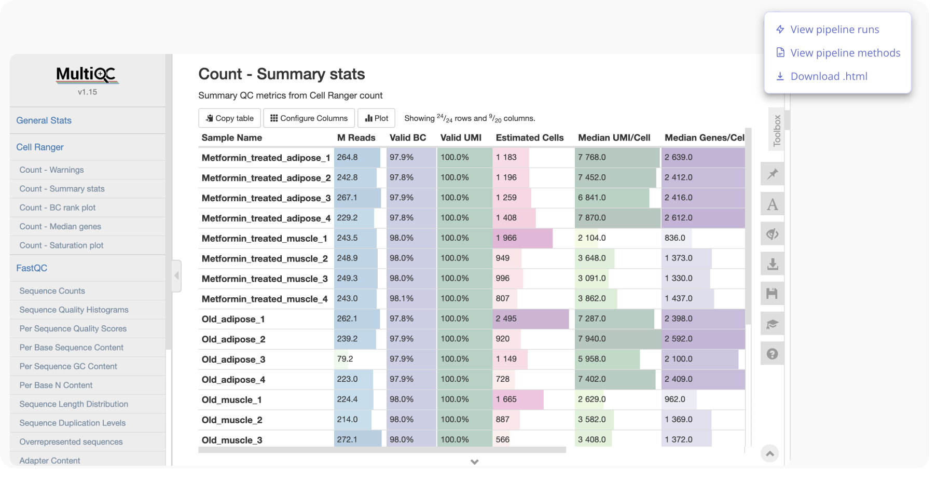Image resolution: width=937 pixels, height=484 pixels.
Task: Choose Download .html from the menu
Action: click(829, 76)
